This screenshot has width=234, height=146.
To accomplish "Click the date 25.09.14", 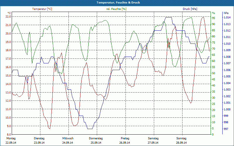I will [x=96, y=142].
